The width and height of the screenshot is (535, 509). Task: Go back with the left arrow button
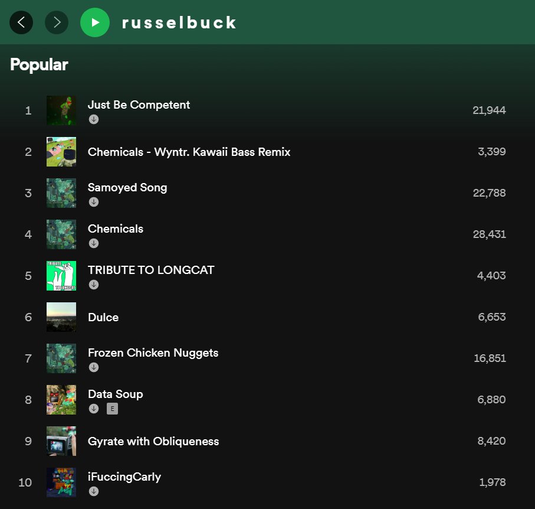pyautogui.click(x=21, y=22)
